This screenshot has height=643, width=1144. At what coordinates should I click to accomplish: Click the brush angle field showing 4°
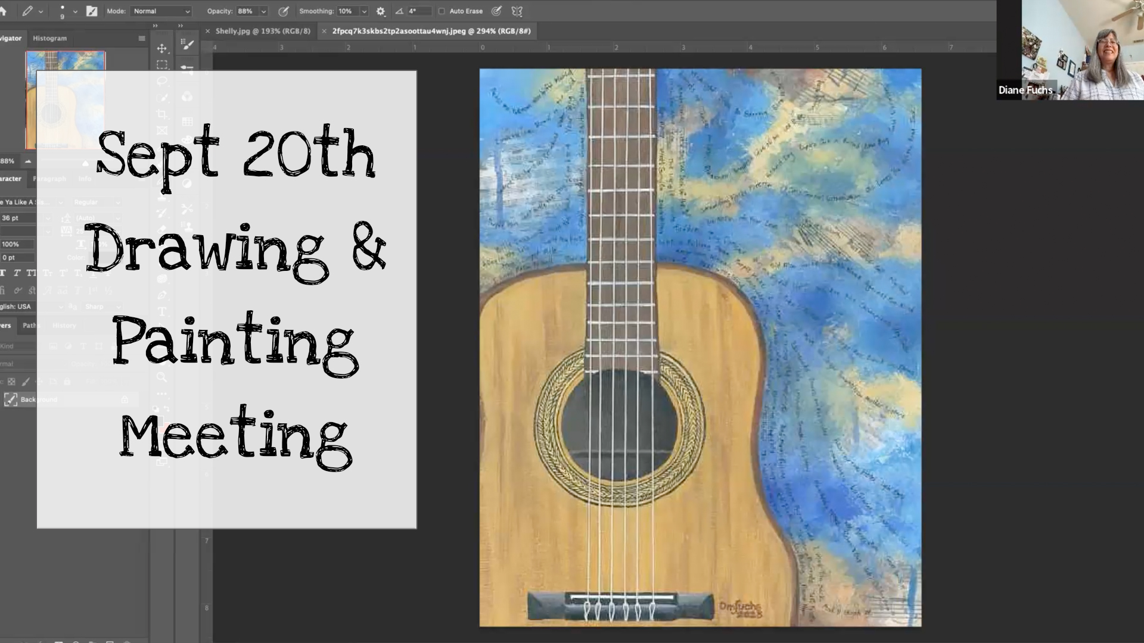point(419,11)
